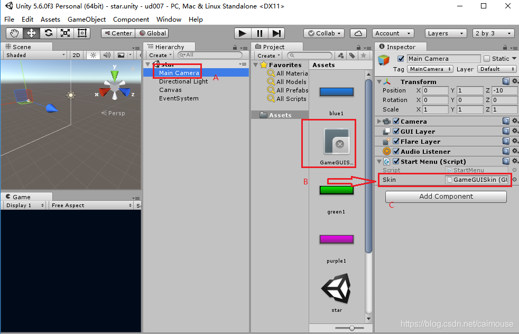Image resolution: width=519 pixels, height=334 pixels.
Task: Open Camera component gear settings
Action: tap(515, 121)
